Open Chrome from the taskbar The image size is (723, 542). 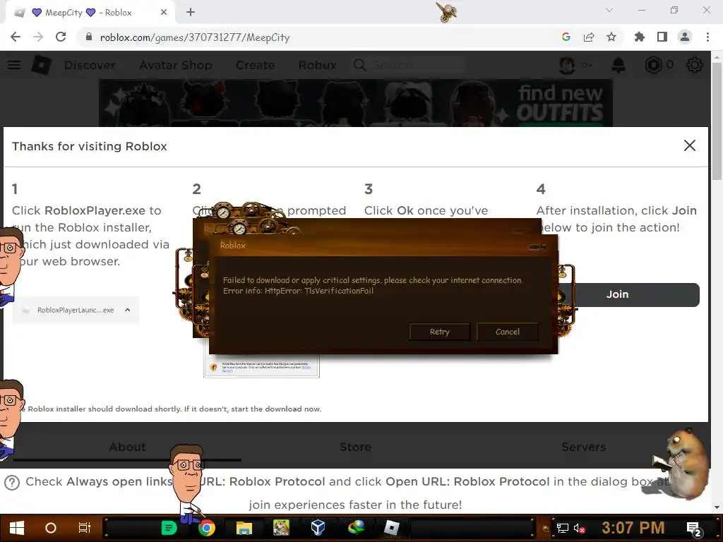207,528
